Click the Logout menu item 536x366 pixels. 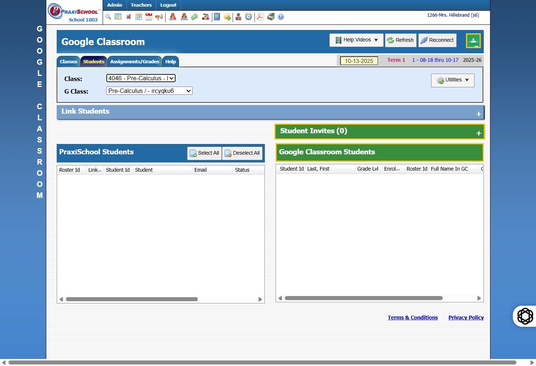pyautogui.click(x=168, y=5)
